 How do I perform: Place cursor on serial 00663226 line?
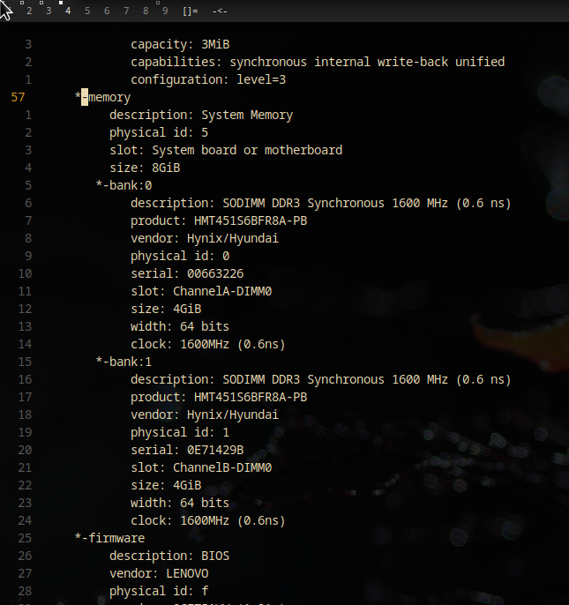pyautogui.click(x=187, y=273)
